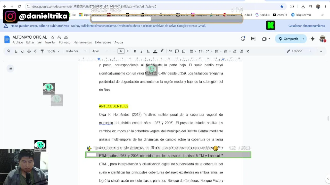Star the ALTOMAYO OFICIAL document
This screenshot has height=185, width=330.
[53, 37]
